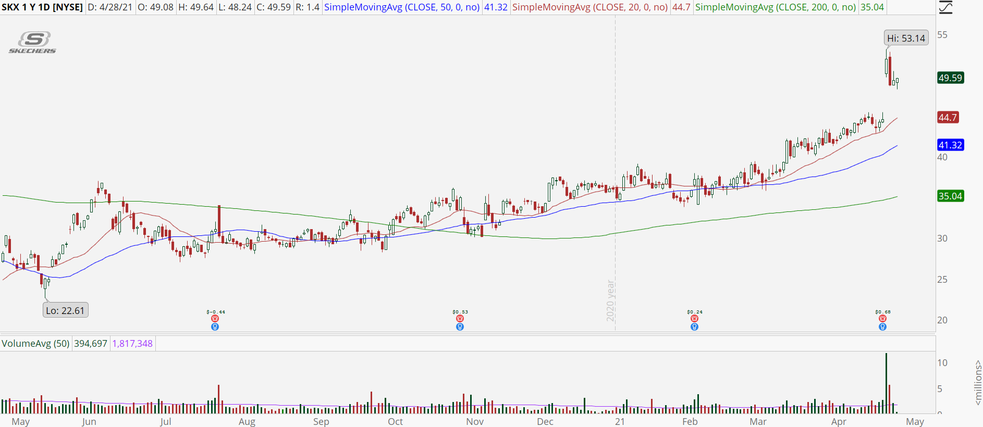Open the blue lightbulb icon under $0.24 earnings

pyautogui.click(x=694, y=327)
